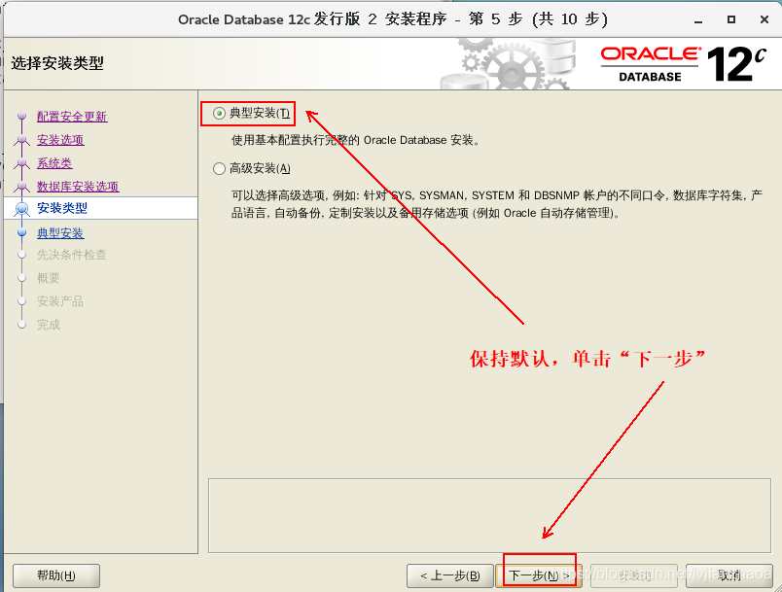Close the Oracle installer window
The height and width of the screenshot is (592, 782).
[x=764, y=19]
